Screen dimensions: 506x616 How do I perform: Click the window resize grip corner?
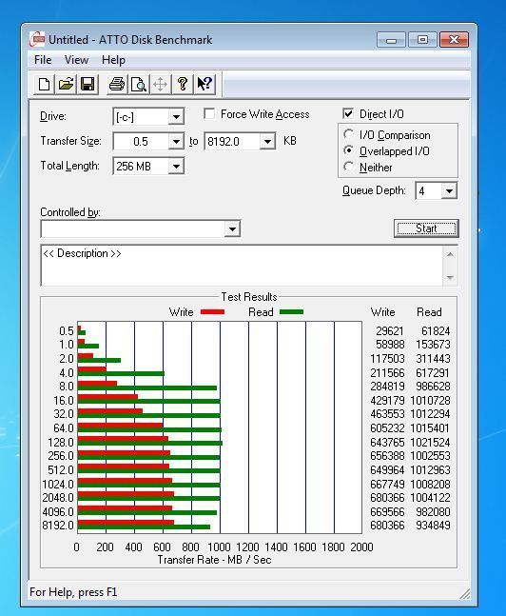pyautogui.click(x=465, y=593)
